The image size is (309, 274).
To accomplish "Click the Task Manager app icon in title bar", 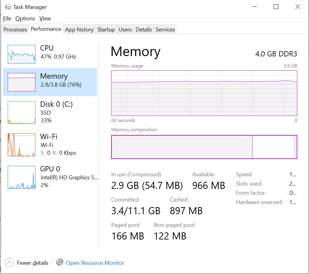I will (x=8, y=7).
